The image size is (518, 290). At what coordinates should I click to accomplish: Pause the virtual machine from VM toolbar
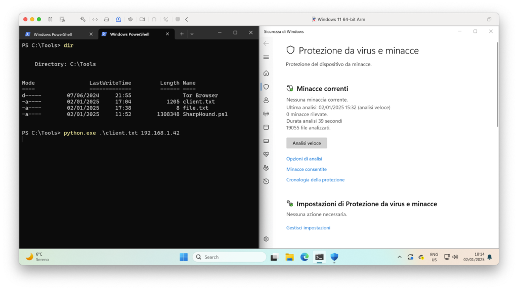(51, 19)
